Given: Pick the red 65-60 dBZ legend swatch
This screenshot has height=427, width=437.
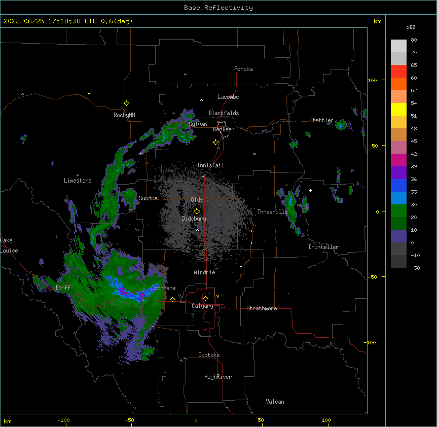Looking at the screenshot, I should click(398, 72).
